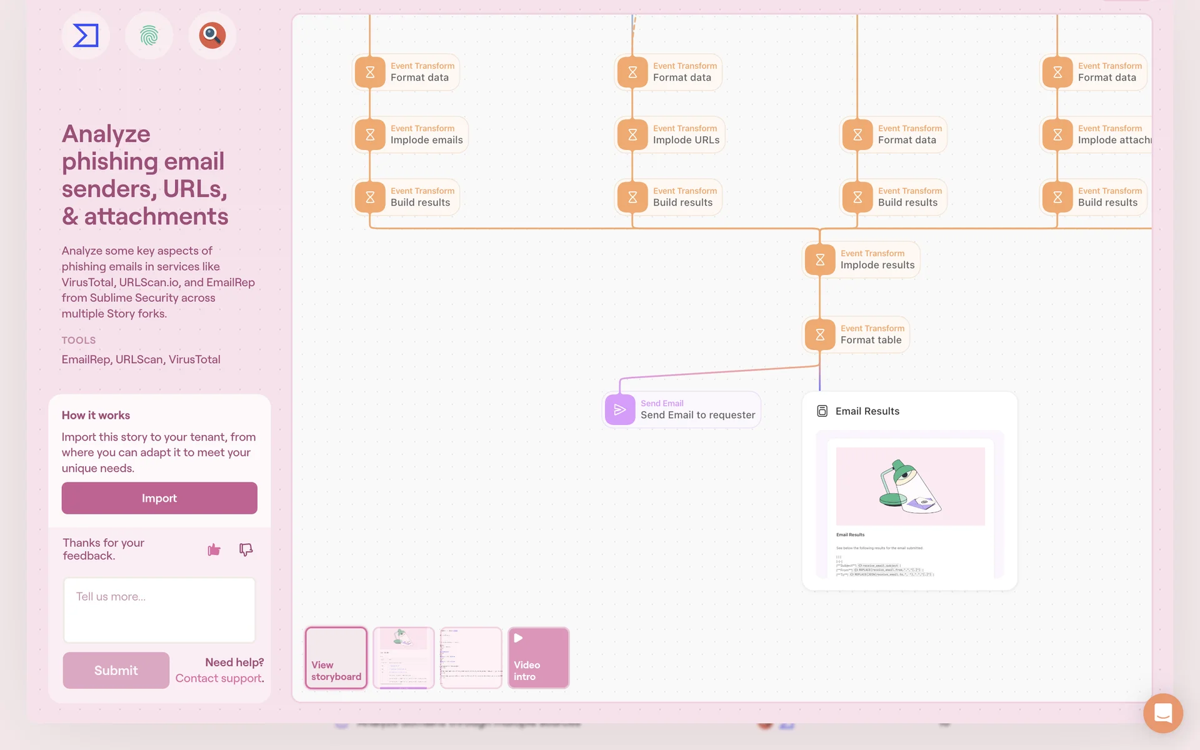Open the chat support bubble
This screenshot has width=1200, height=750.
pos(1162,712)
